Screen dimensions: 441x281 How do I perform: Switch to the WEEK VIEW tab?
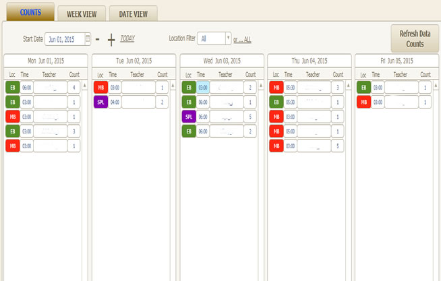[x=82, y=13]
